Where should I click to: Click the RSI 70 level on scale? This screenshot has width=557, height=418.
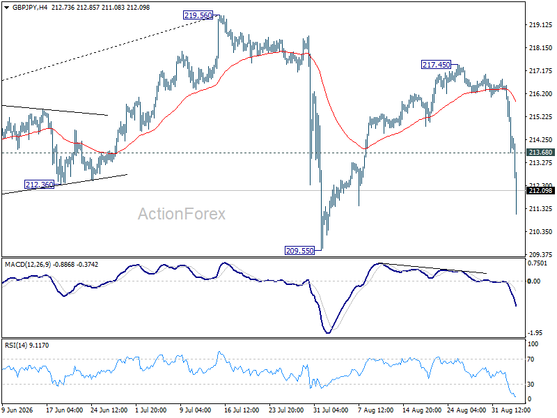(531, 359)
